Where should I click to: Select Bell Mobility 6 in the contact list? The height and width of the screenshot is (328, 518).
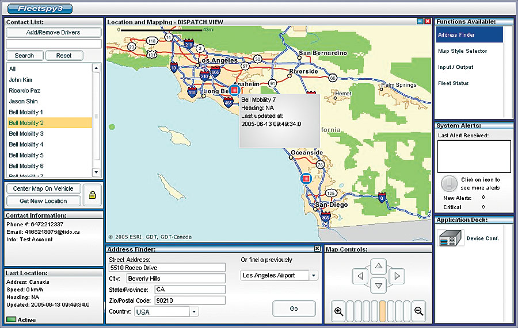[x=49, y=166]
